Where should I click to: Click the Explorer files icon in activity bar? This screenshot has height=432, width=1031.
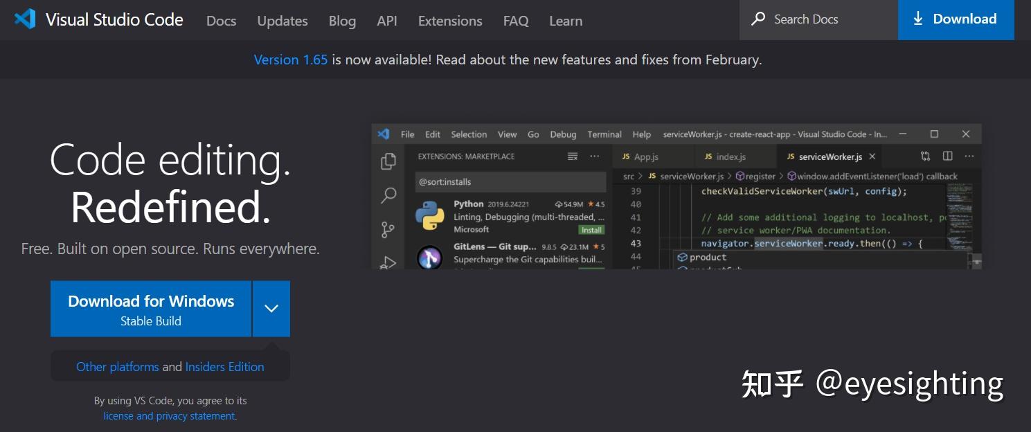[x=388, y=161]
